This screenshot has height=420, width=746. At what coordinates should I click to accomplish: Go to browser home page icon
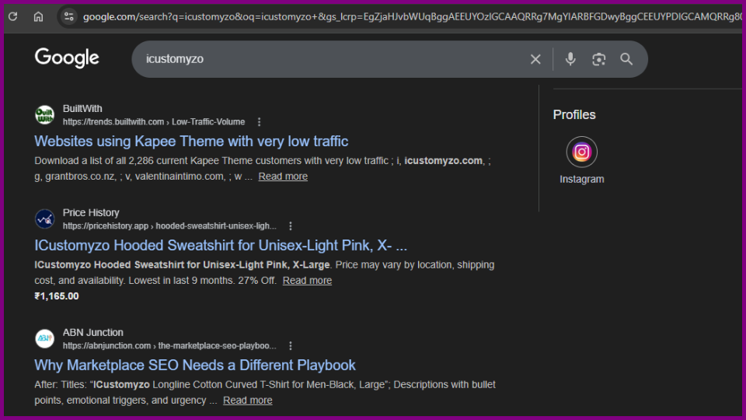[x=38, y=16]
